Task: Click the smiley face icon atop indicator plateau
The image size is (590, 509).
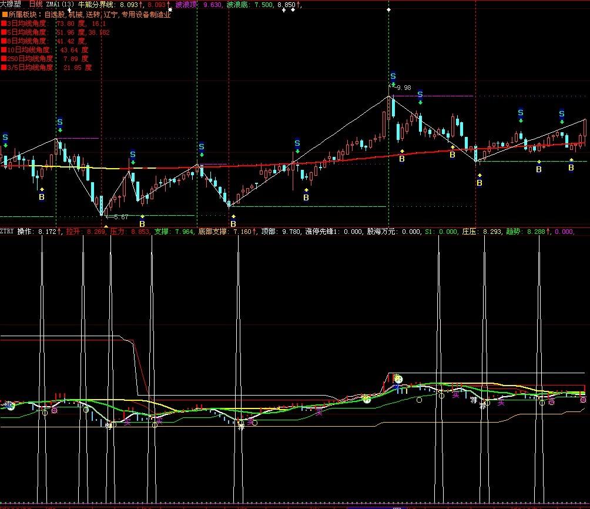Action: [x=398, y=379]
